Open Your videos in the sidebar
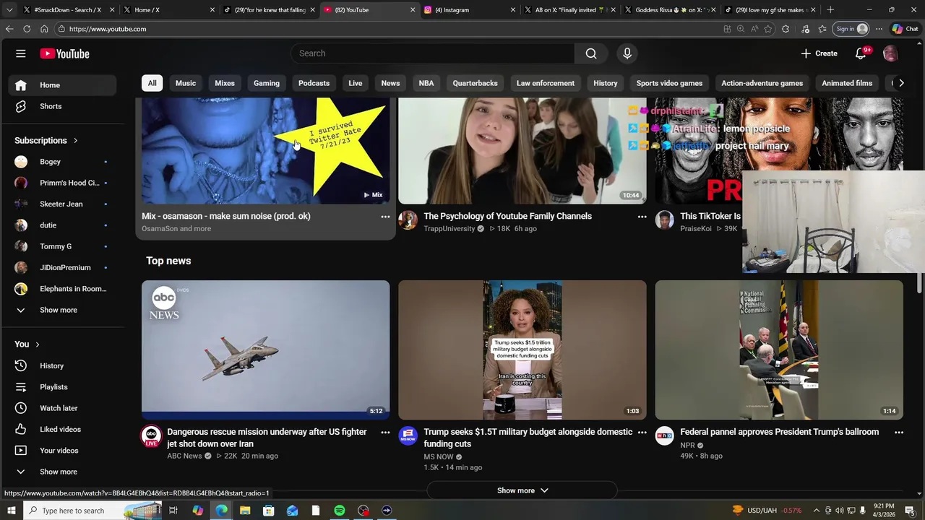The width and height of the screenshot is (925, 520). 61,451
